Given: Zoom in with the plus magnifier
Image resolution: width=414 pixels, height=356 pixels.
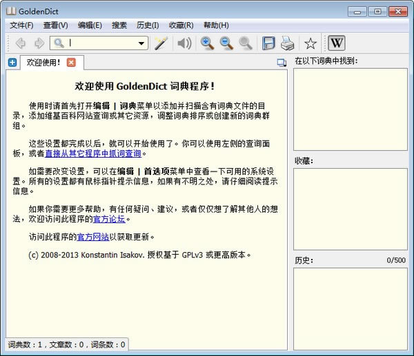Looking at the screenshot, I should pos(207,43).
